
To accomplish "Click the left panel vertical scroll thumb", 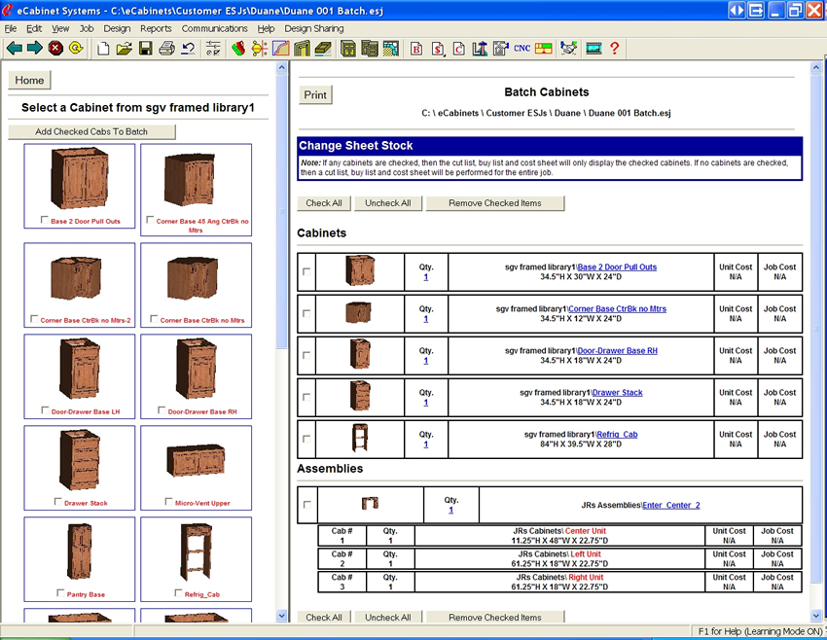I will [x=281, y=210].
